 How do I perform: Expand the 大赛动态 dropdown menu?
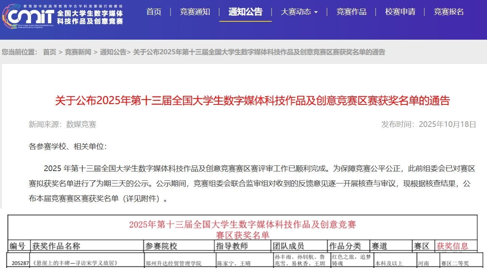pos(299,12)
